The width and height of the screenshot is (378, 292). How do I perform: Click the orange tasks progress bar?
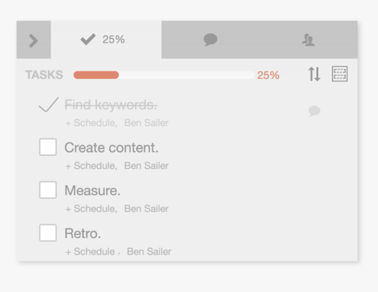tap(164, 75)
